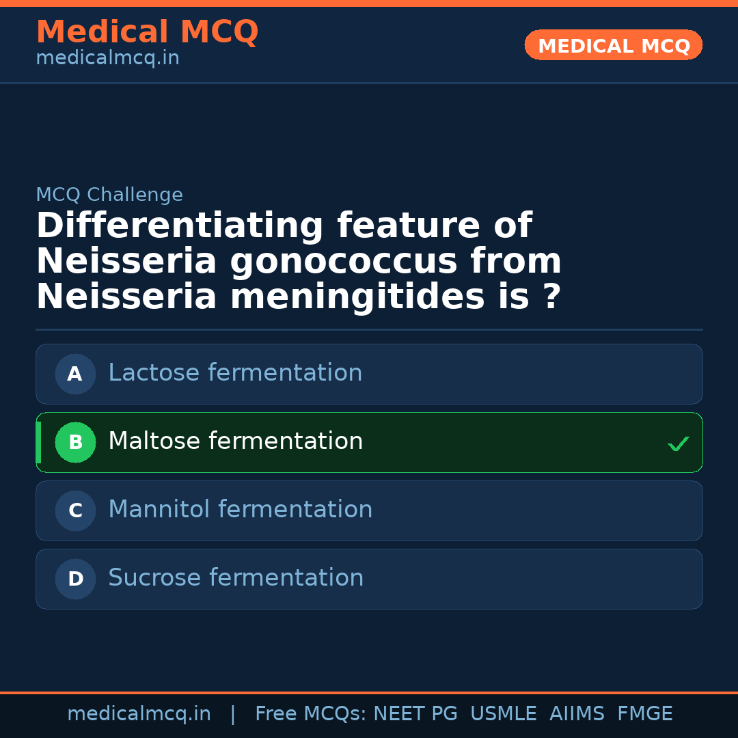Image resolution: width=738 pixels, height=738 pixels.
Task: Open the medicalmcq.in footer link
Action: coord(139,714)
